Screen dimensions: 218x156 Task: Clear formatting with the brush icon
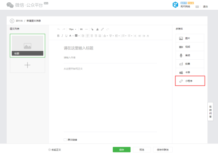click(97, 29)
